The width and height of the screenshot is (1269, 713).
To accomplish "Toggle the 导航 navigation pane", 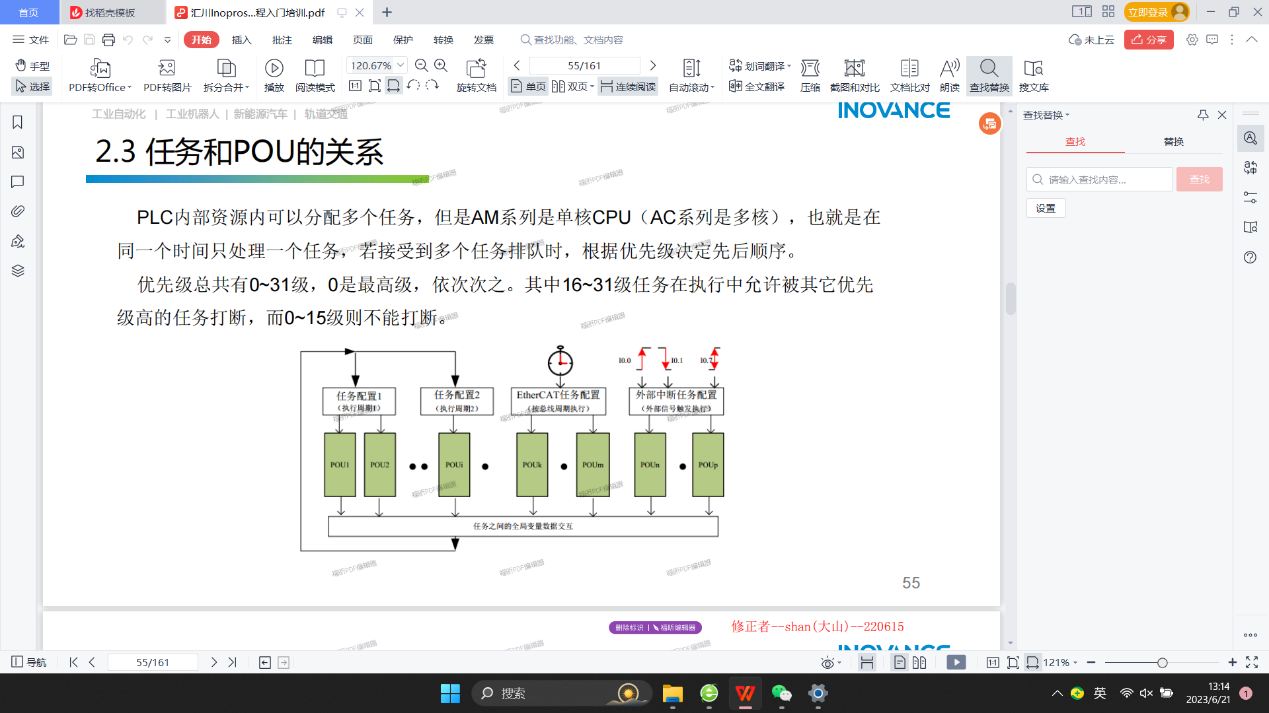I will tap(29, 662).
